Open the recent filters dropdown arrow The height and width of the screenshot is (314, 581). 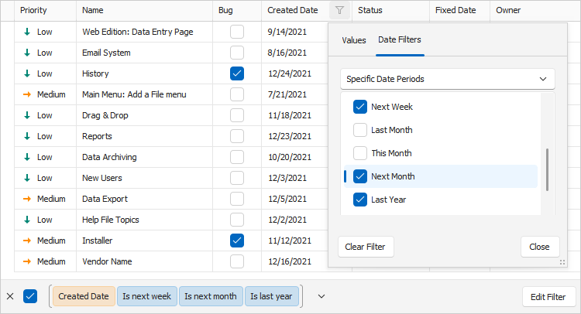[321, 296]
